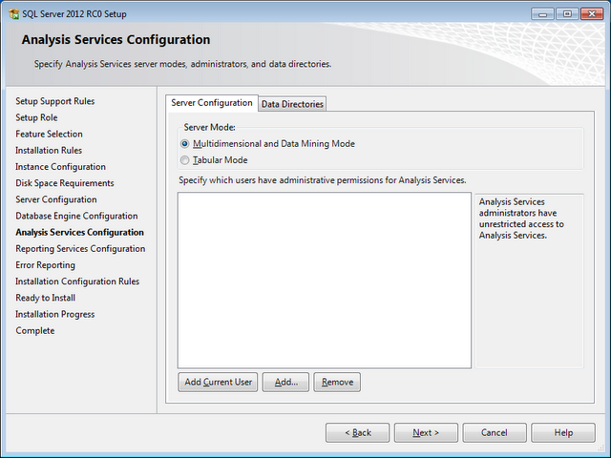611x458 pixels.
Task: Click the 'Specify which users' instruction text
Action: pos(323,180)
